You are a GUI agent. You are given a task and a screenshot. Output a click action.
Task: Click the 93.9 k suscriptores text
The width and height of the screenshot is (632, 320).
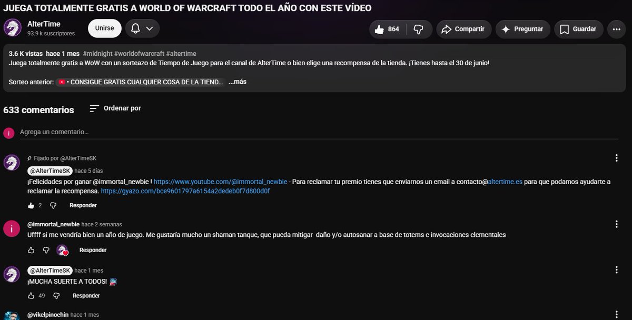pyautogui.click(x=51, y=33)
